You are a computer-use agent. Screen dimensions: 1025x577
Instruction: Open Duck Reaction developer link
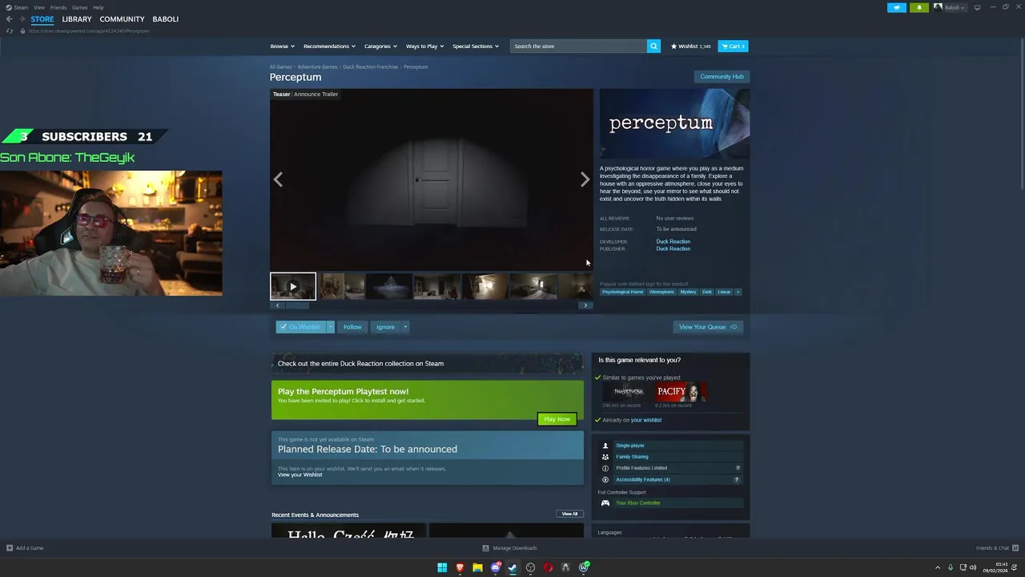pyautogui.click(x=673, y=241)
